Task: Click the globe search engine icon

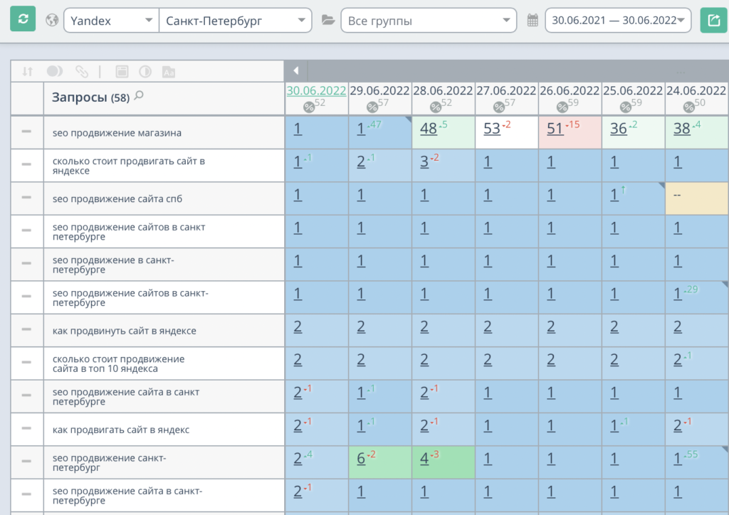Action: [52, 20]
